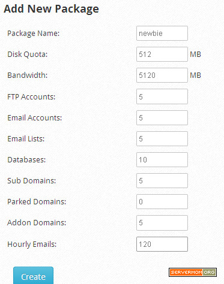224x284 pixels.
Task: Click the Package Name label
Action: coord(34,34)
